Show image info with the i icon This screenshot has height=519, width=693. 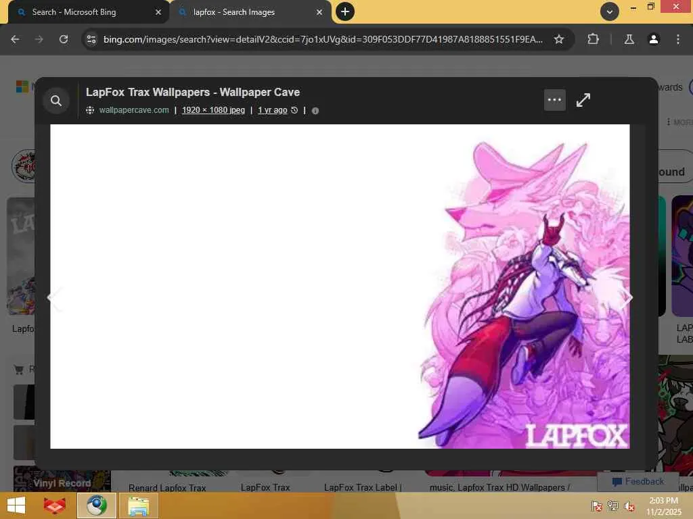coord(315,111)
